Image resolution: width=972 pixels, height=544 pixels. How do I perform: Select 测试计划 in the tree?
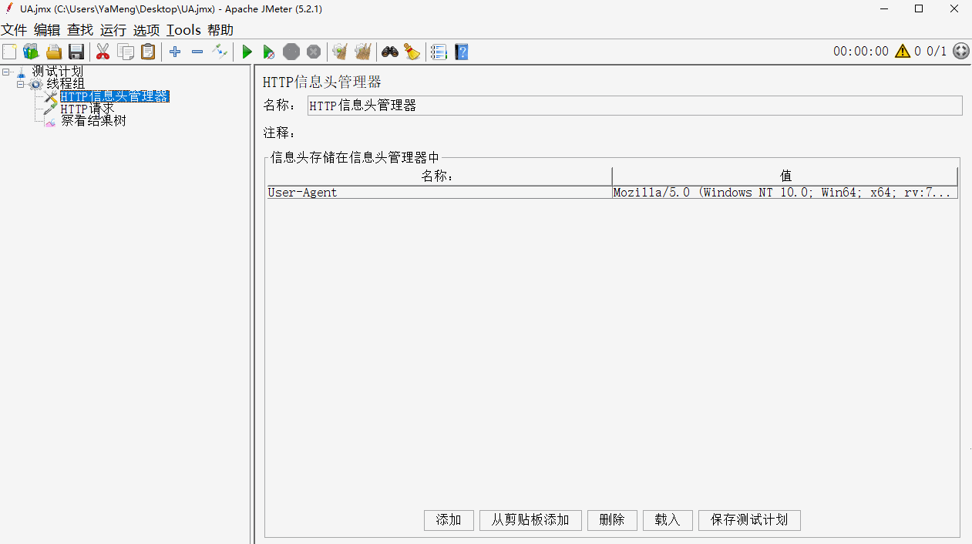pos(57,72)
